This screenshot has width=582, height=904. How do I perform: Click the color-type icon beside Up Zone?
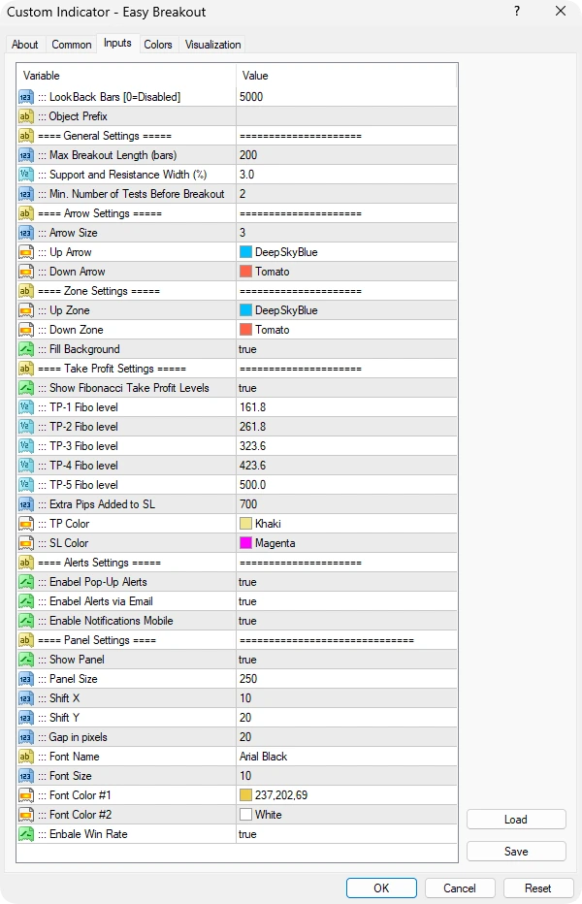[26, 310]
